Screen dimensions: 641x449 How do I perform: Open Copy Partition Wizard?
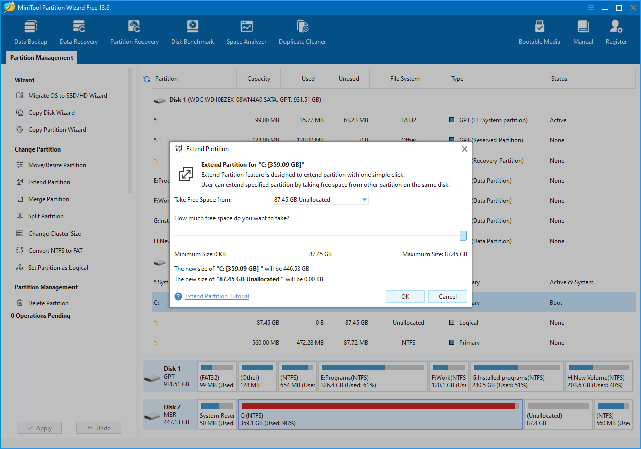pyautogui.click(x=51, y=130)
